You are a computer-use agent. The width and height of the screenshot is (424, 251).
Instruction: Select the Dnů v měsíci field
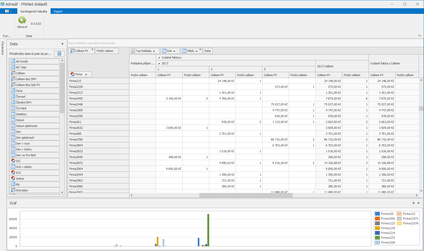pyautogui.click(x=34, y=167)
